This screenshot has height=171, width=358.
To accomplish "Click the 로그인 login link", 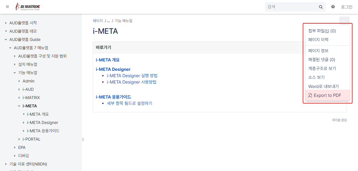I will click(x=346, y=7).
